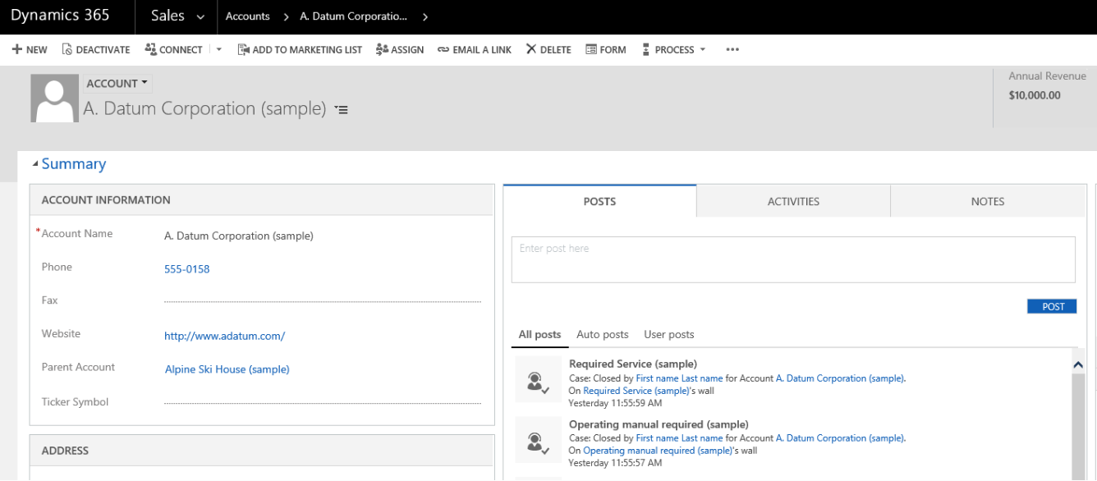Click the Required Service (sample) post title
This screenshot has width=1097, height=481.
[x=633, y=364]
